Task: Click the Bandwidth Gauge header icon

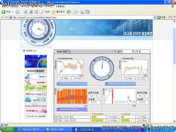Action: [58, 109]
